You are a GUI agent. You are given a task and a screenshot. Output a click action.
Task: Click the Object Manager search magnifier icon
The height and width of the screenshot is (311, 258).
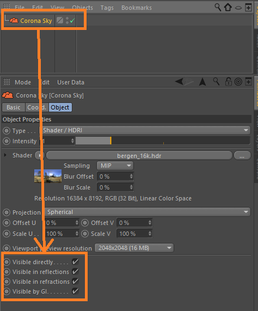(x=218, y=7)
